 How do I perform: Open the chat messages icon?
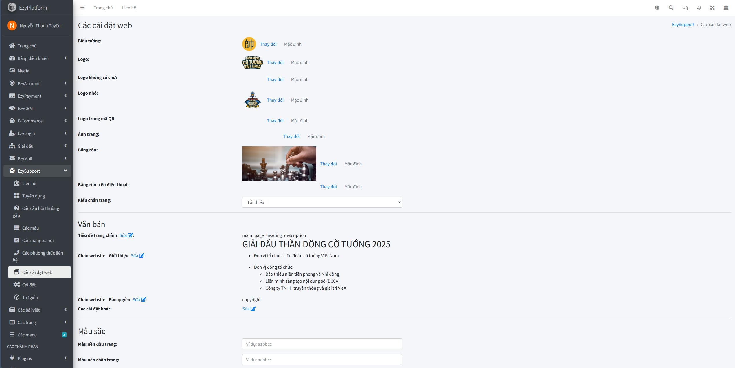pos(685,8)
